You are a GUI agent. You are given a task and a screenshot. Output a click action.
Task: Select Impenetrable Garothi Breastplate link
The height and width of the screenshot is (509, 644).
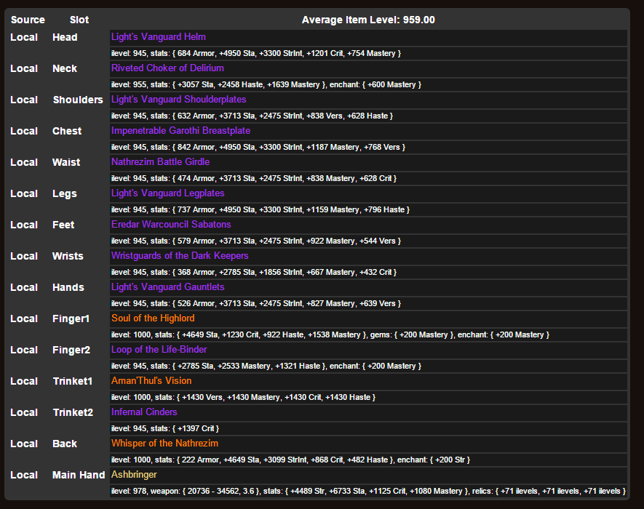tap(180, 131)
